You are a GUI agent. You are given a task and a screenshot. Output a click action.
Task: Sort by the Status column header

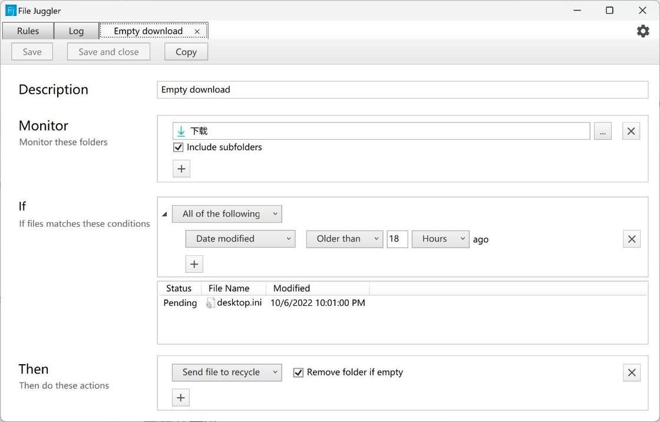[x=179, y=288]
